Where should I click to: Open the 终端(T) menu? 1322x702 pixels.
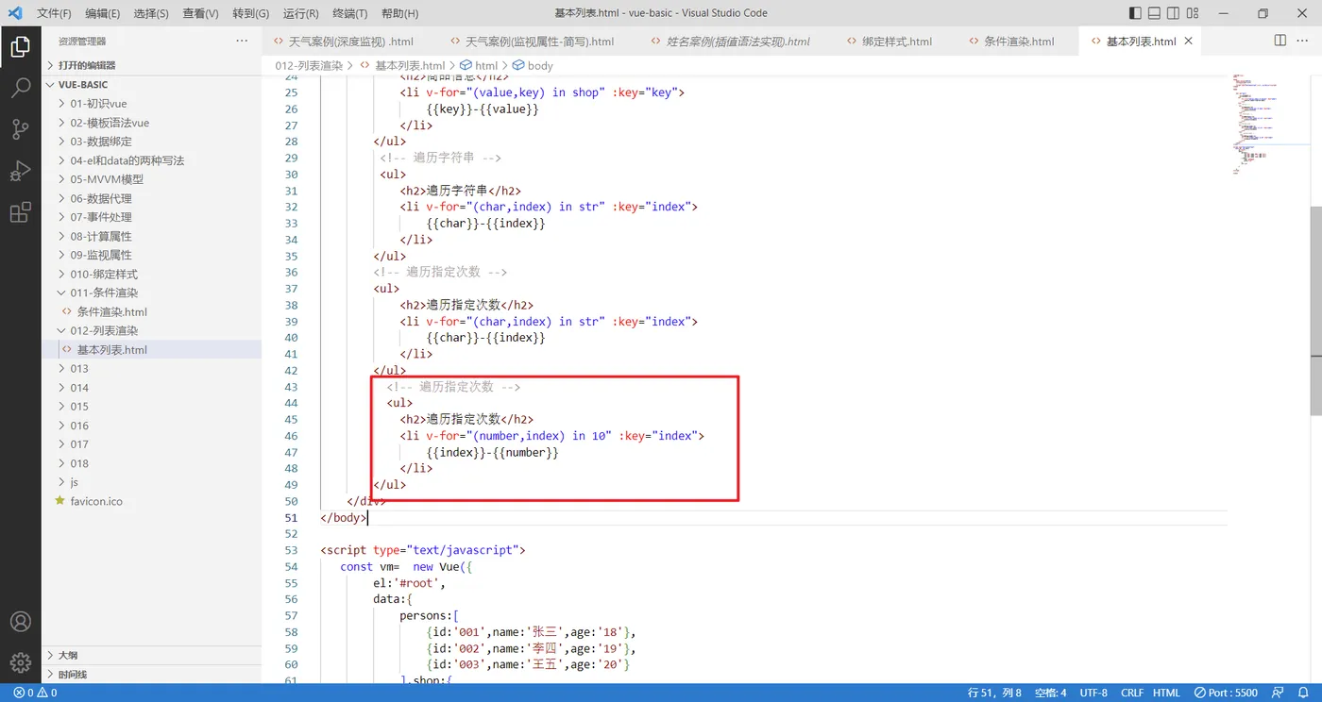click(350, 13)
